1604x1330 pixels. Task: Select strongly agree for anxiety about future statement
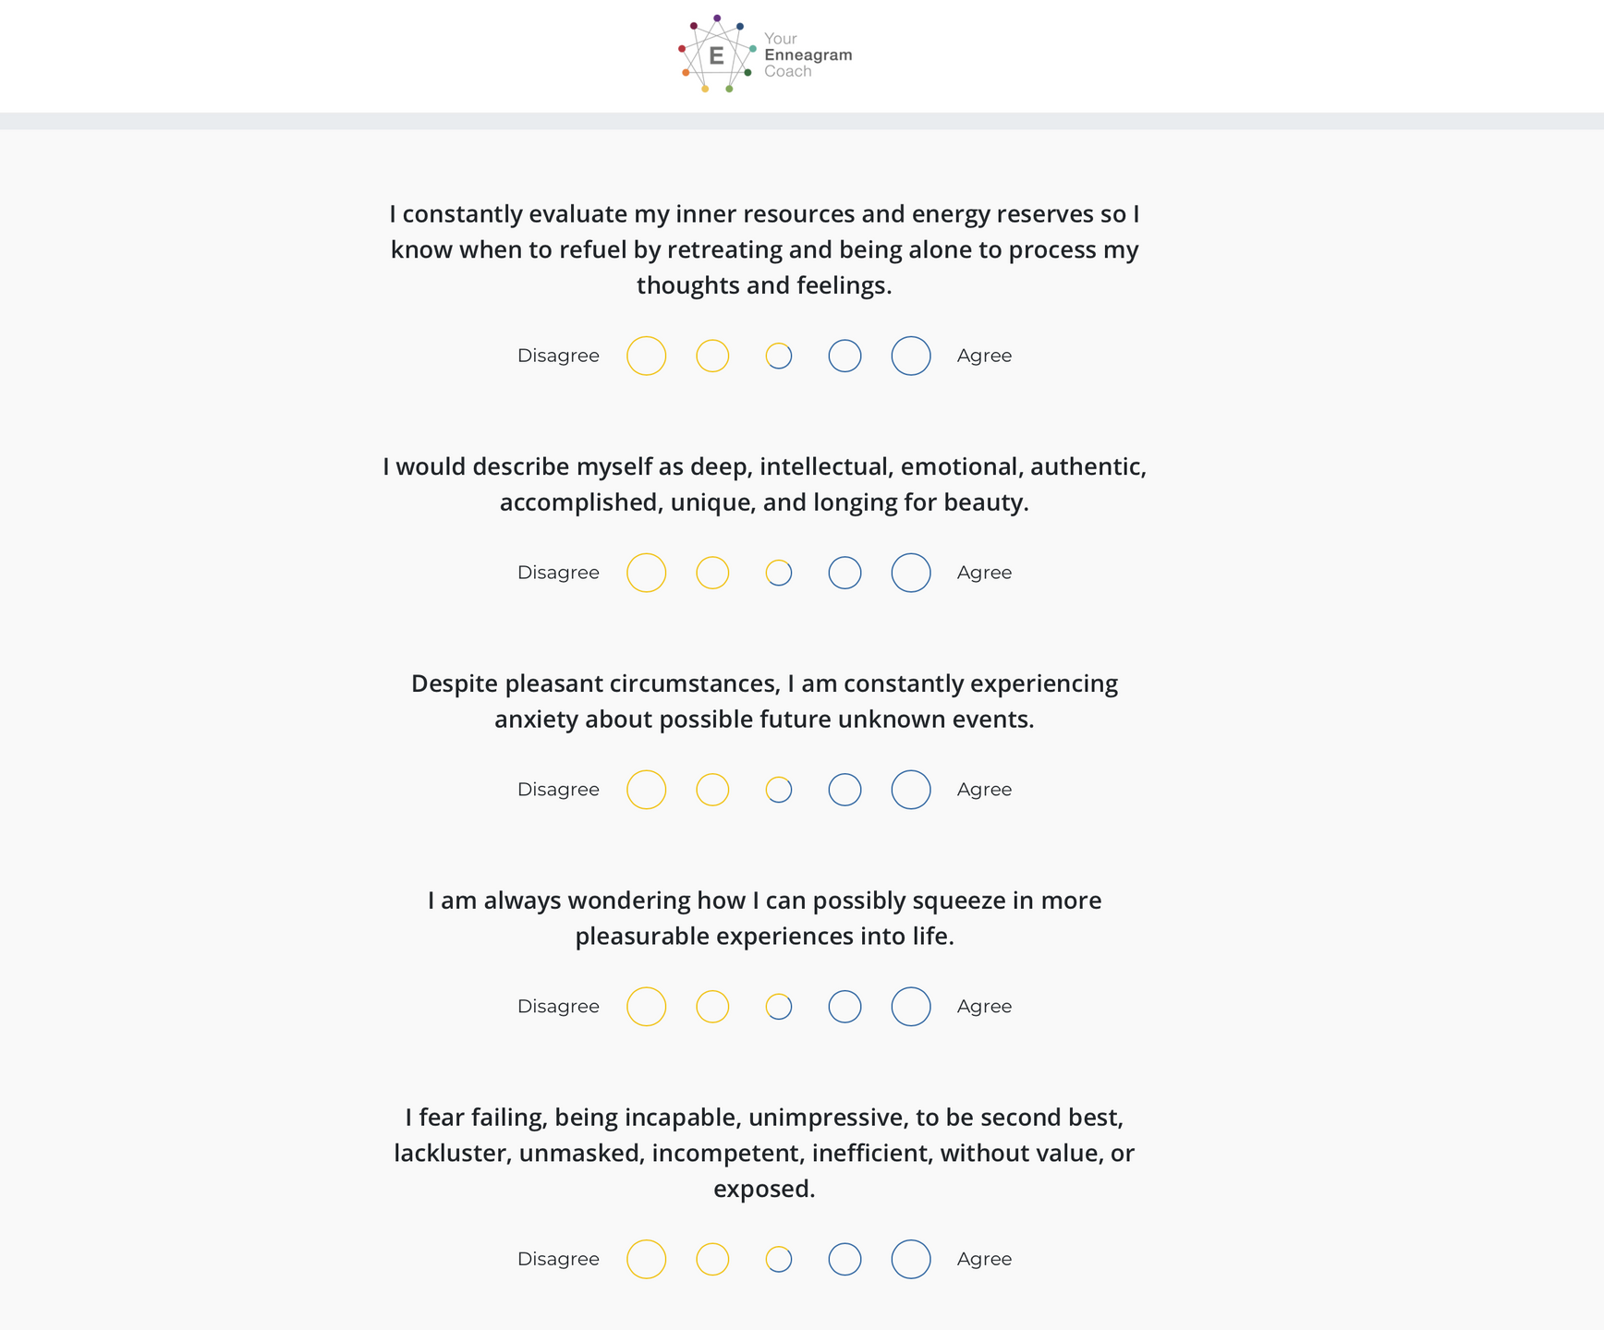pos(910,790)
